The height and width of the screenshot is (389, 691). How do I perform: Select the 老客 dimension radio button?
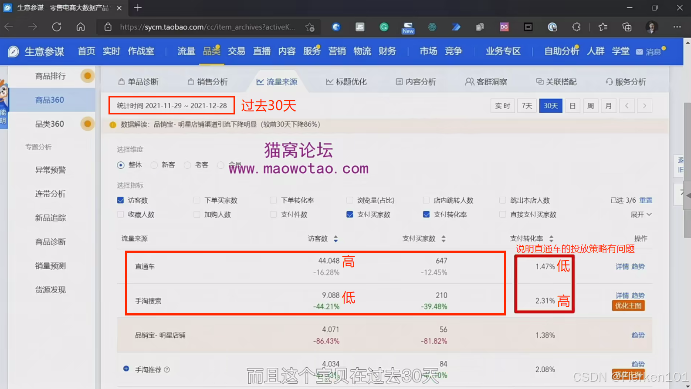coord(187,165)
